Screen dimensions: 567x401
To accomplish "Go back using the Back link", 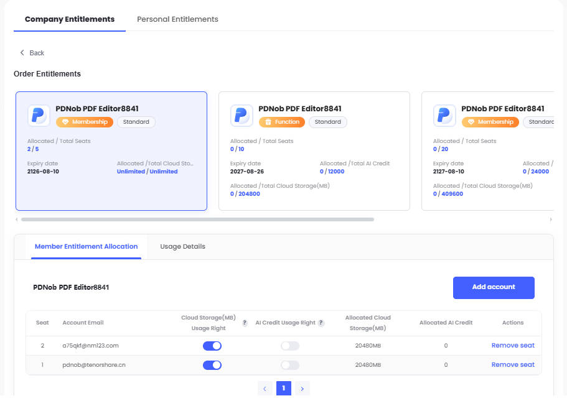I will [x=32, y=53].
